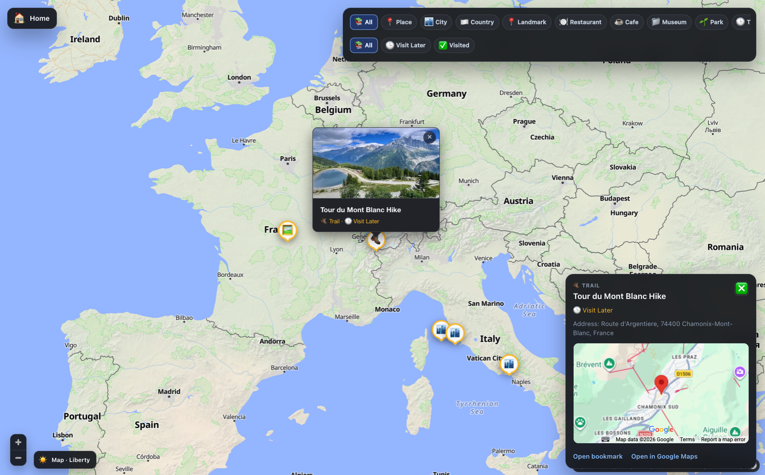
Task: Select the right city marker near Corsica
Action: coord(455,333)
